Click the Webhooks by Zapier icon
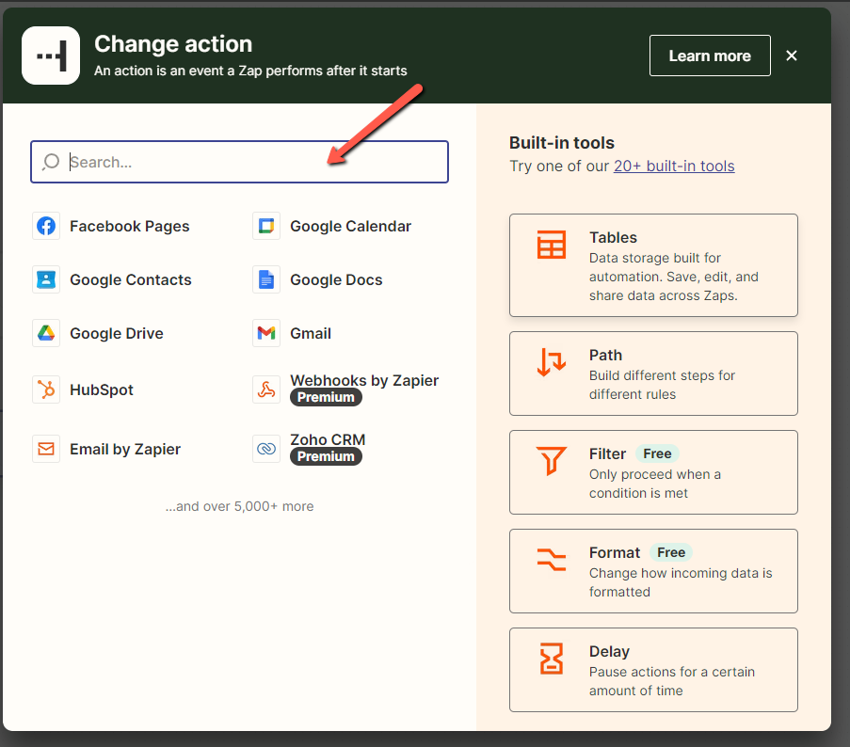850x747 pixels. [266, 389]
